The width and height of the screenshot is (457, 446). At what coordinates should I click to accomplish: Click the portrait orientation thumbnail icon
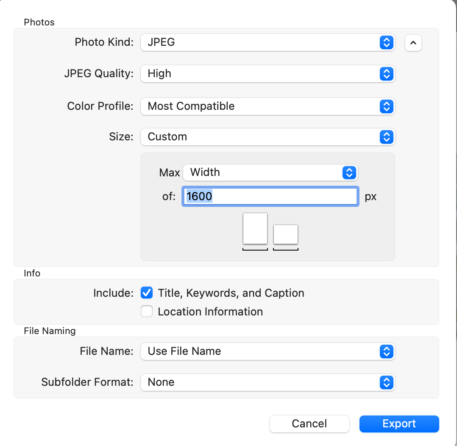click(x=255, y=229)
